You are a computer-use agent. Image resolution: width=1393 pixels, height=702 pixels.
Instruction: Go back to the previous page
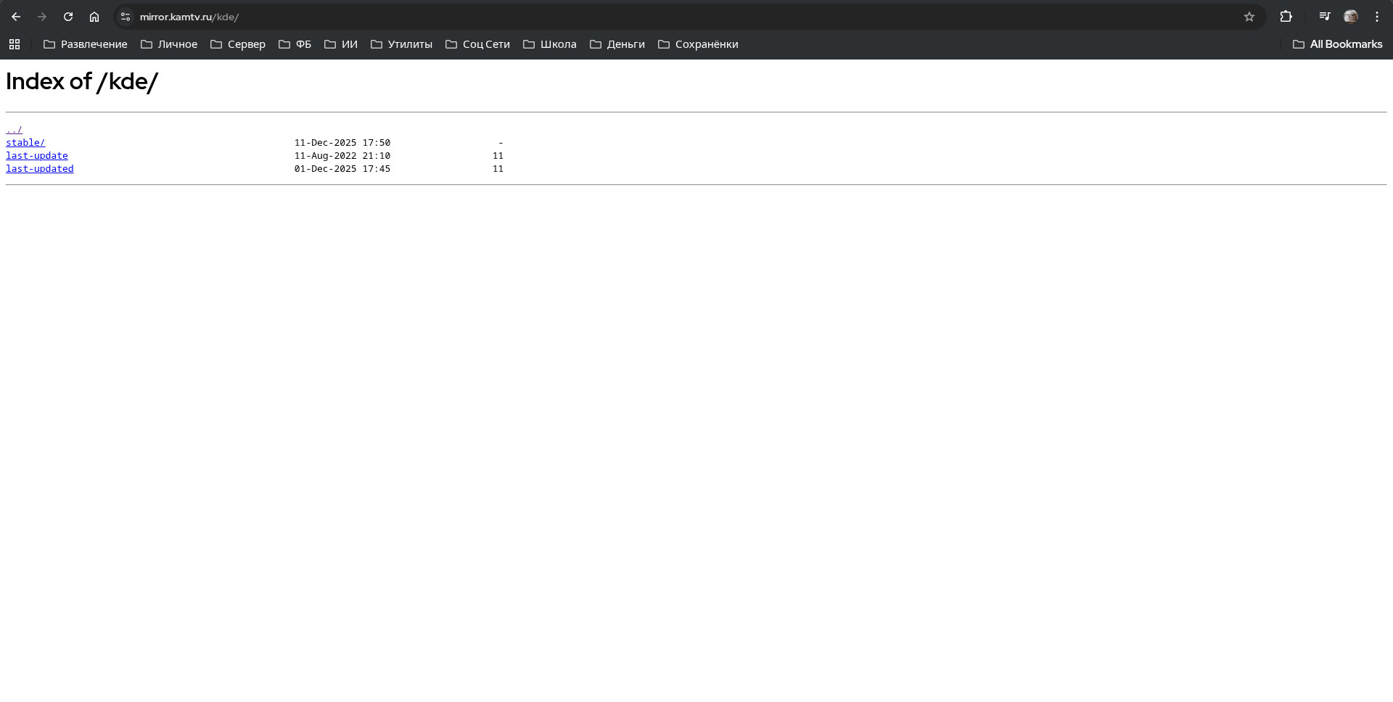tap(16, 17)
